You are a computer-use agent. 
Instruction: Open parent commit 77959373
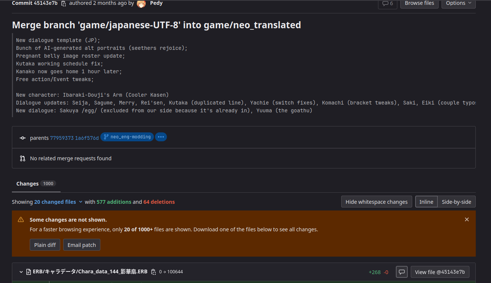(62, 138)
